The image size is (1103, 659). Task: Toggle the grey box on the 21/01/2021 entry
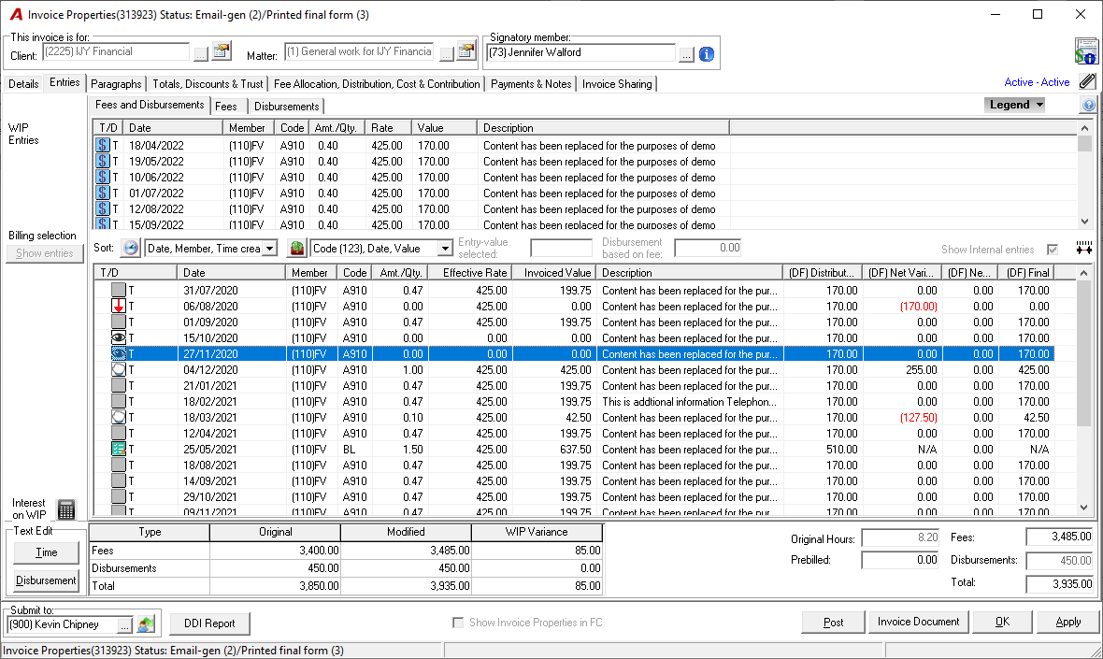[118, 385]
